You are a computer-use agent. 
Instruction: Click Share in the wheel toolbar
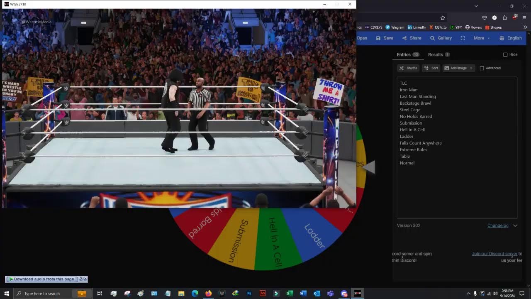412,38
